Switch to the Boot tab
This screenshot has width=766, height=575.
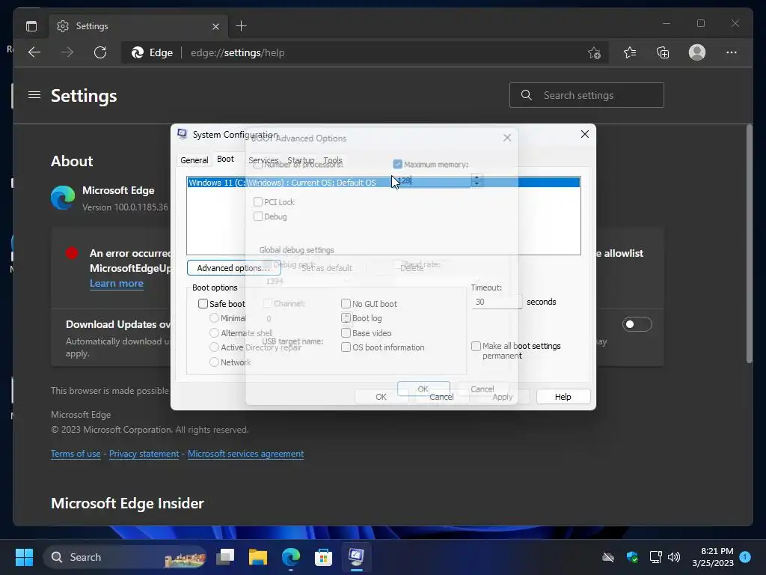(x=225, y=159)
